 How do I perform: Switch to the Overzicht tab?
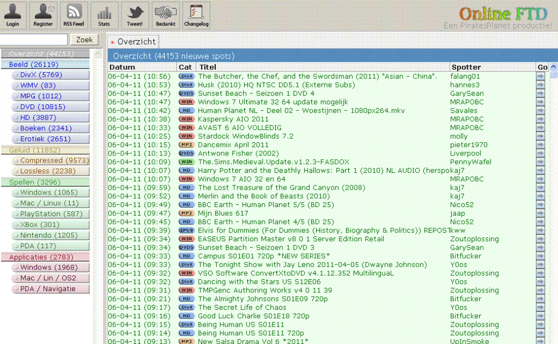coord(134,41)
